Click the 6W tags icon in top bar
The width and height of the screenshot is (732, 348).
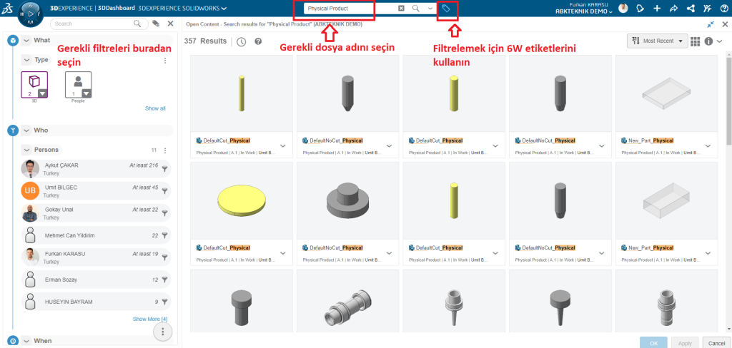[x=446, y=9]
